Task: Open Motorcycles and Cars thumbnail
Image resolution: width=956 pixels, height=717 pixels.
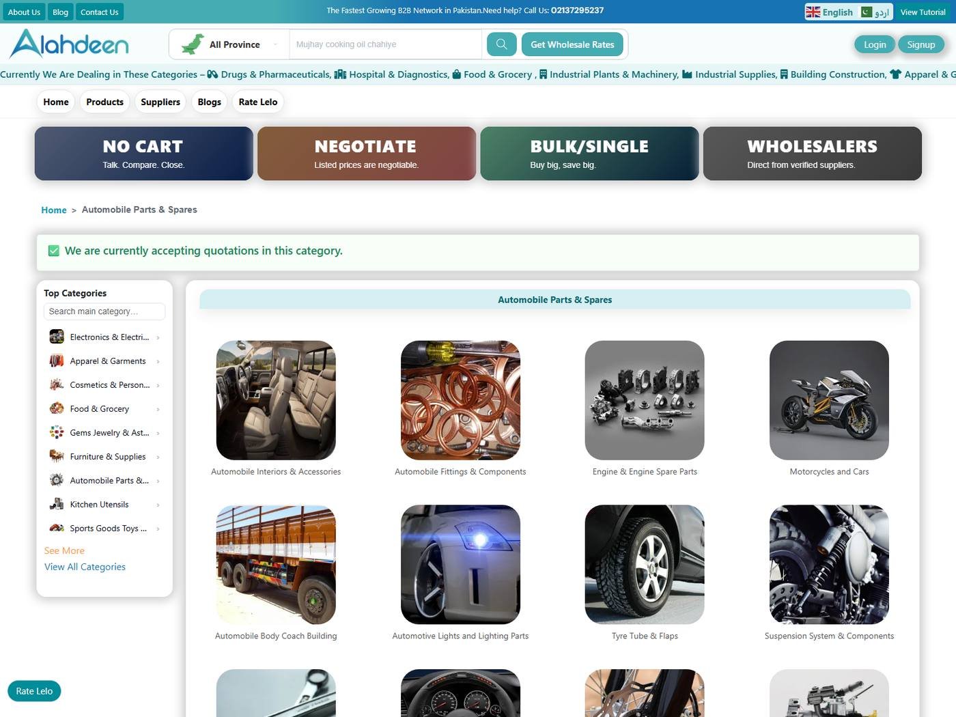Action: [x=829, y=400]
